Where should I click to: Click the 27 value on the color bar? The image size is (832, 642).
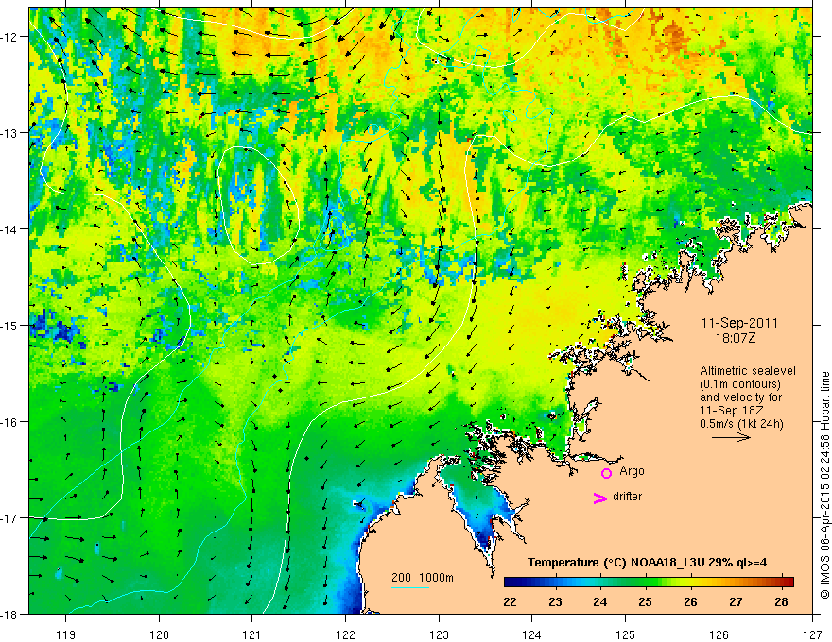[736, 601]
